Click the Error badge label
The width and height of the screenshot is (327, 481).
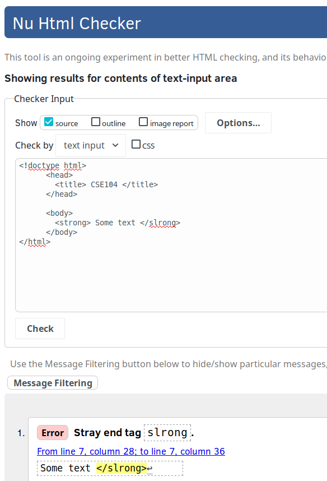click(53, 433)
